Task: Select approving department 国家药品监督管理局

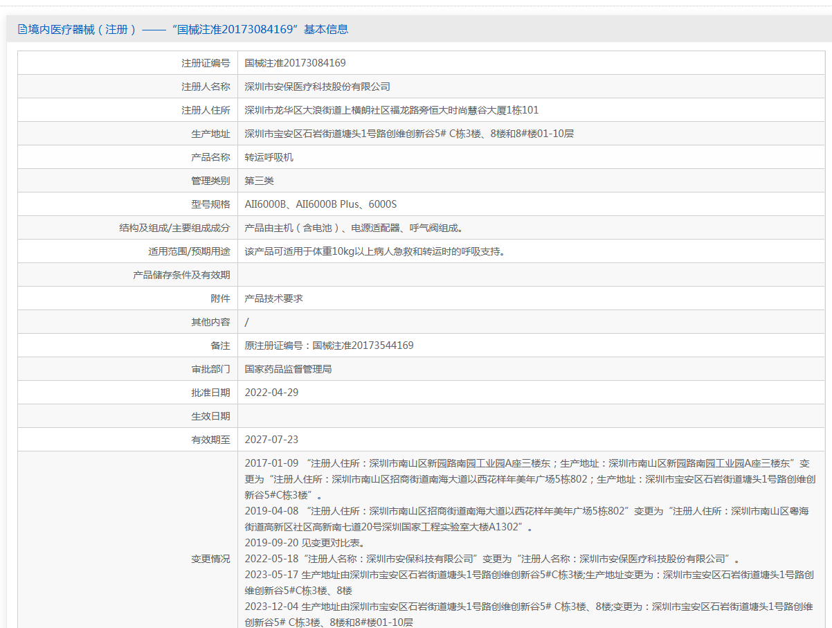Action: pyautogui.click(x=289, y=369)
